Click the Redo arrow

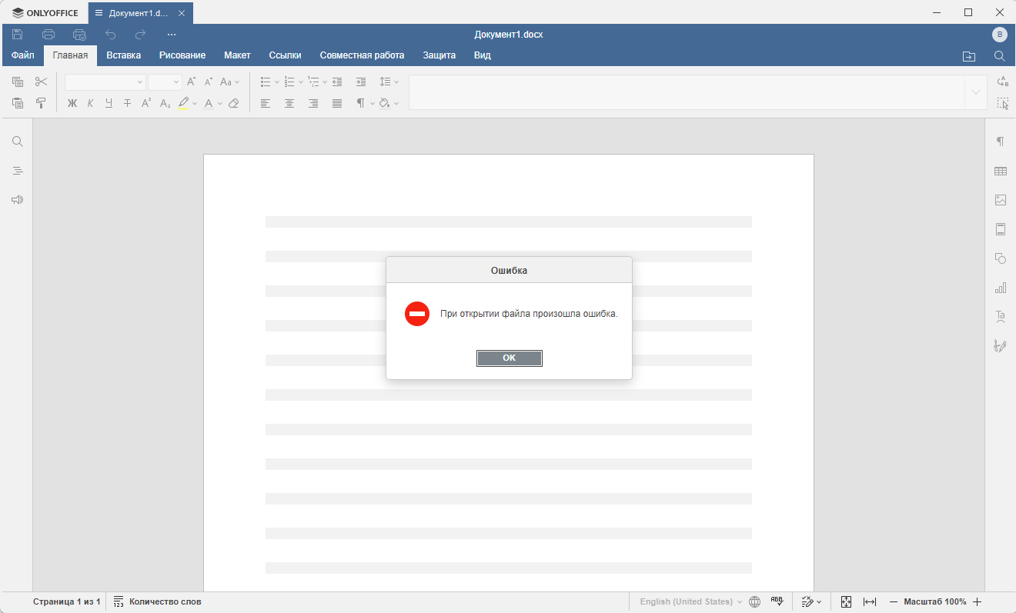140,35
